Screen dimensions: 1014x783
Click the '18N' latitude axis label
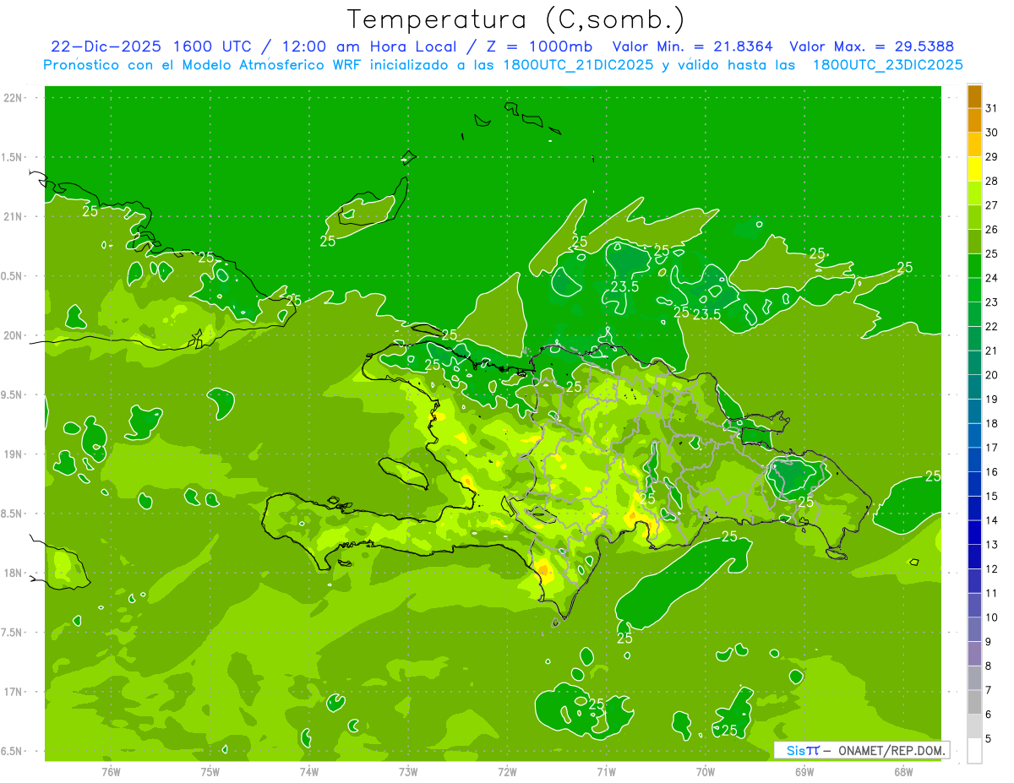pyautogui.click(x=13, y=573)
